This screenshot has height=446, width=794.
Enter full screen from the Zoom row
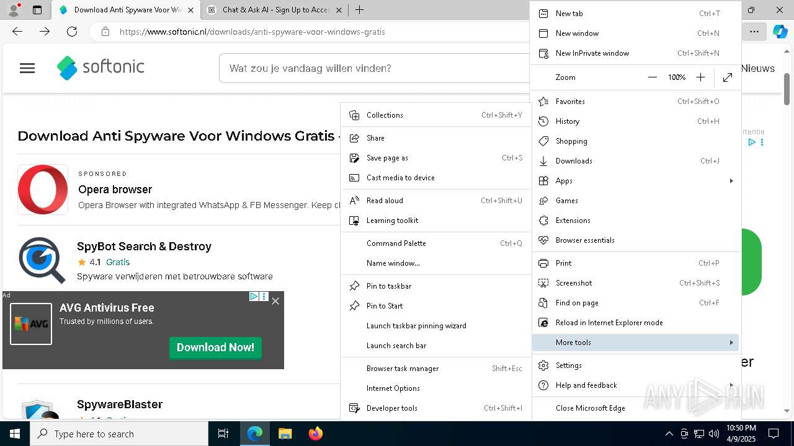[728, 77]
